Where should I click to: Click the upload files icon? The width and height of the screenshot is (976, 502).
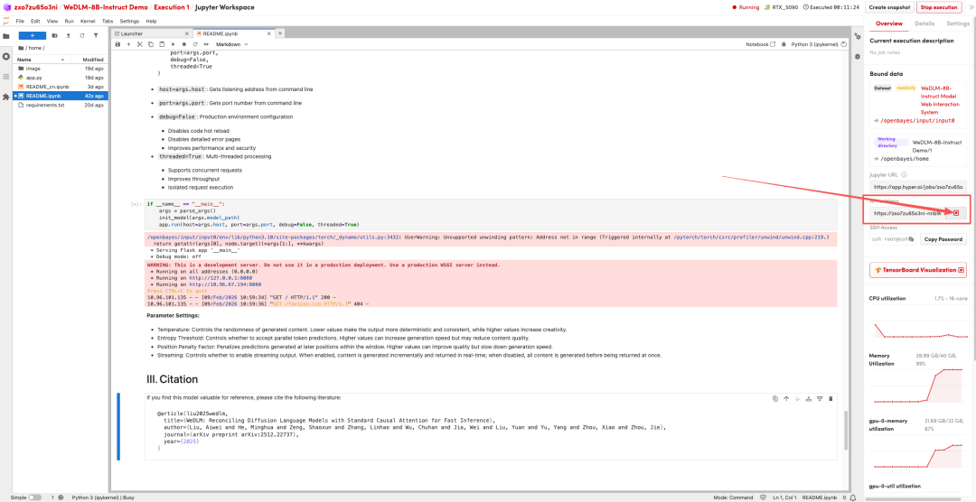pos(68,35)
